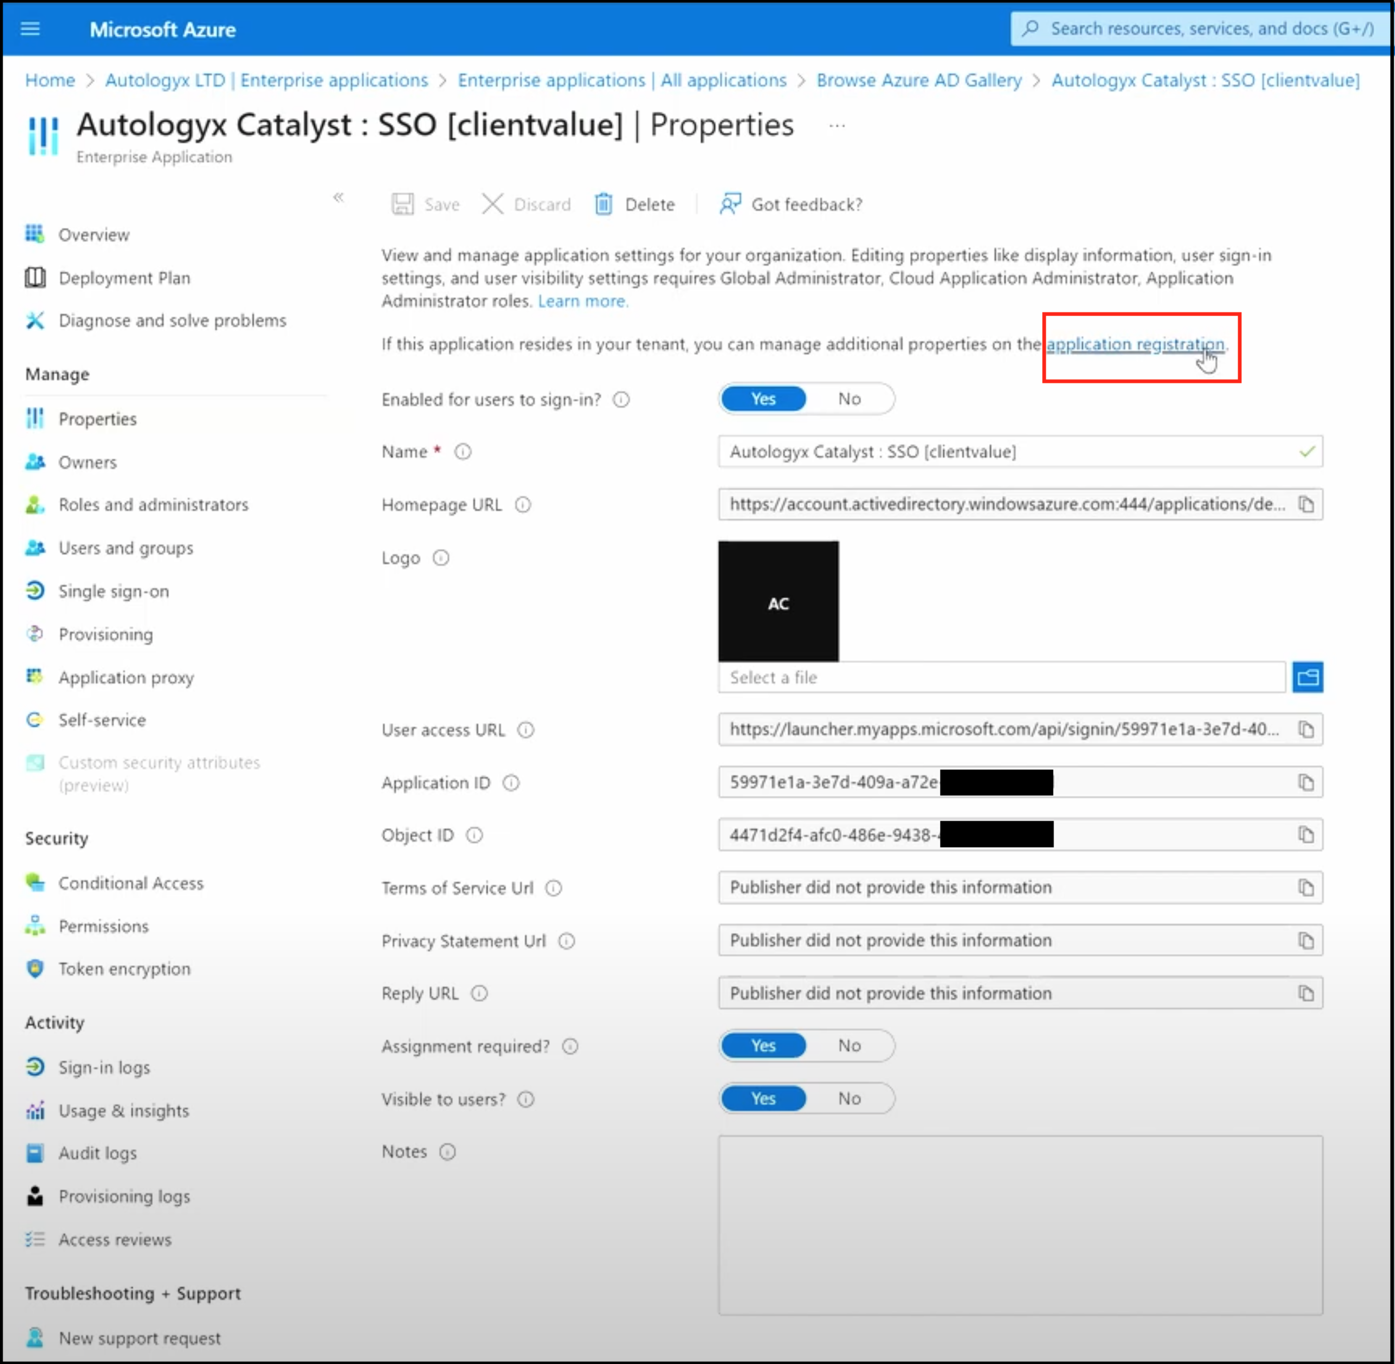1395x1364 pixels.
Task: Click the search resources, services, and docs box
Action: point(1200,29)
